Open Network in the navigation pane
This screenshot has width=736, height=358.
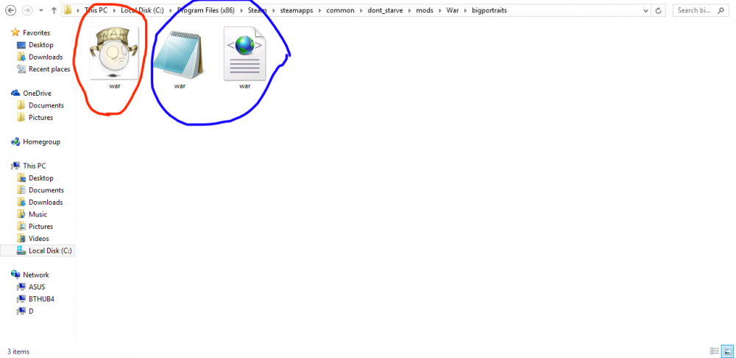tap(35, 275)
